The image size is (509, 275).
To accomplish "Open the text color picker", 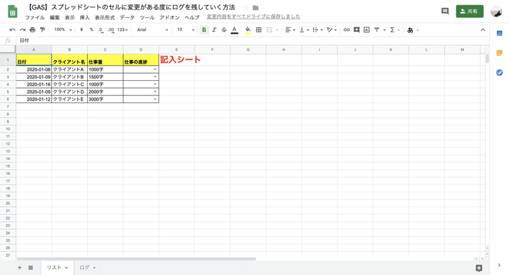I will point(234,30).
